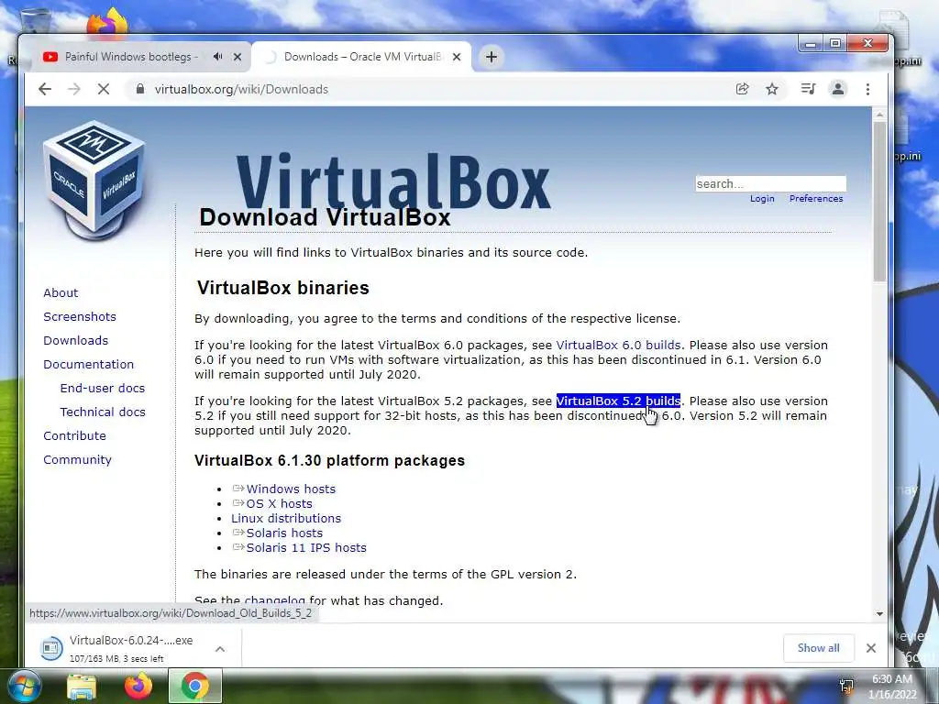
Task: Click the Download VirtualBox heading
Action: [325, 217]
